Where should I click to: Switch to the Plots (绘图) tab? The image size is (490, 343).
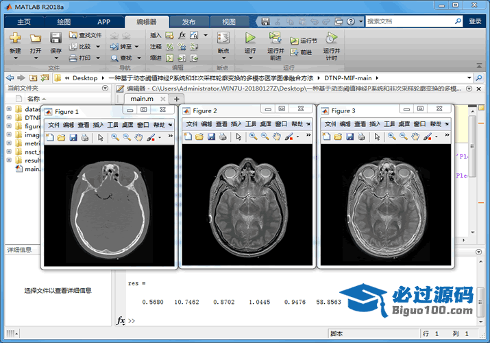click(x=64, y=22)
